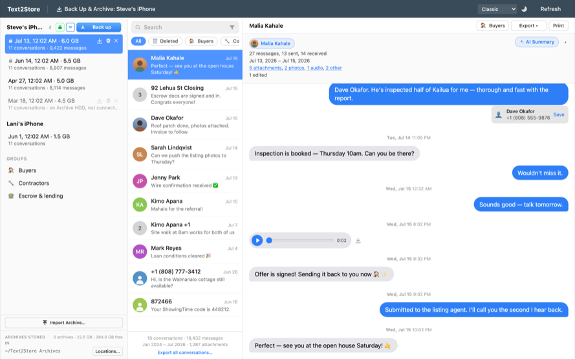Viewport: 575px width, 359px height.
Task: Expand the arrow next to AI Summary
Action: tap(565, 42)
